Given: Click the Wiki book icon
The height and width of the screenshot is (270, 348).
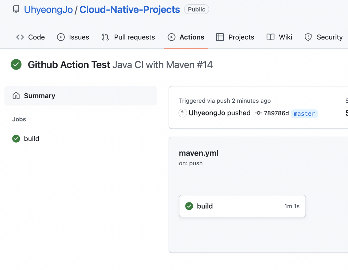Looking at the screenshot, I should 270,37.
